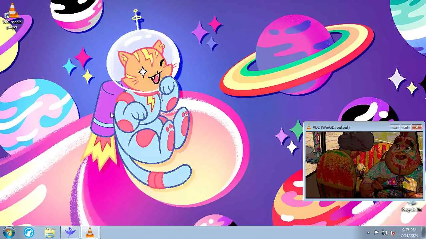Click the VLC cone icon in window title bar
The height and width of the screenshot is (239, 426).
309,127
